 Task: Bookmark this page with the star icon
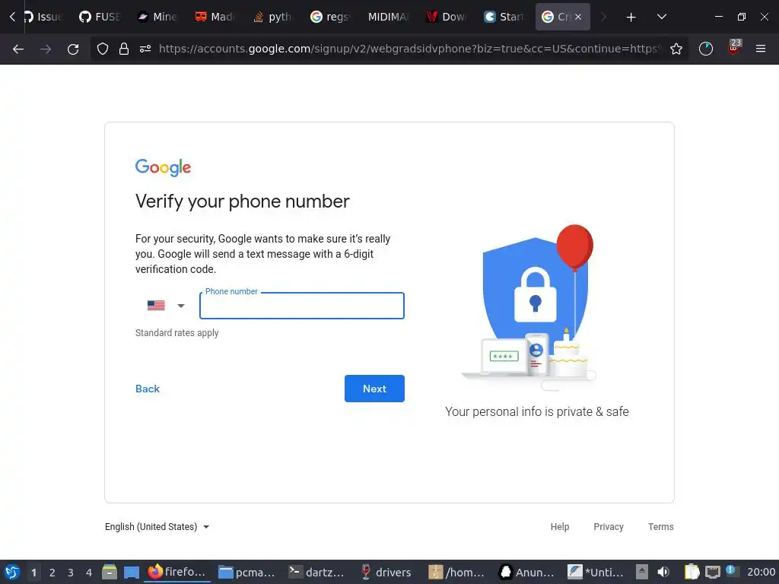click(x=676, y=49)
